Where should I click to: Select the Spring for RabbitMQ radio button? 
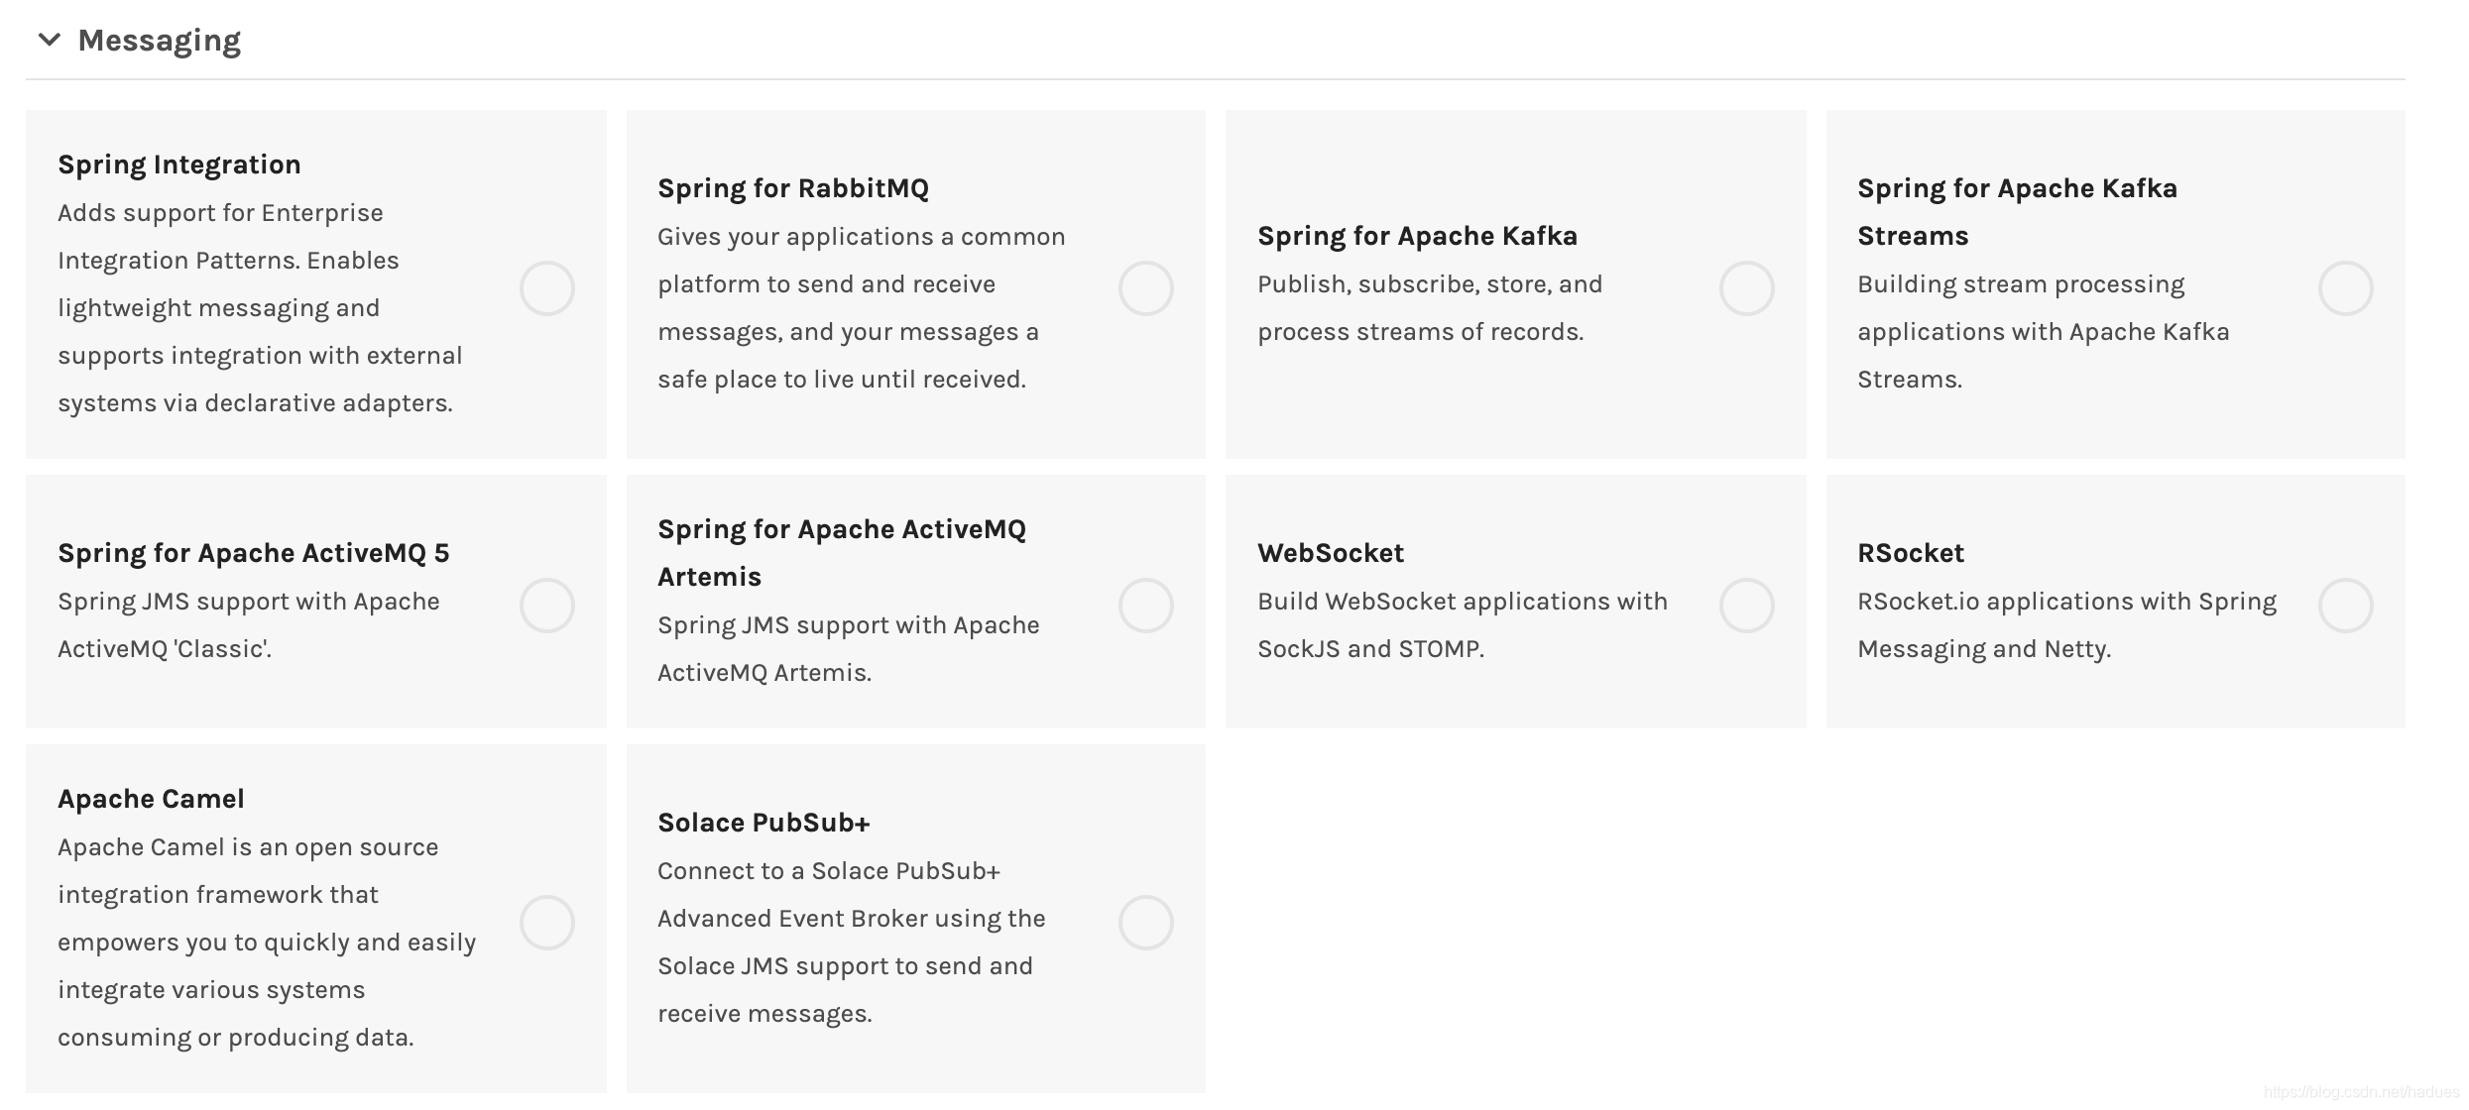1146,288
